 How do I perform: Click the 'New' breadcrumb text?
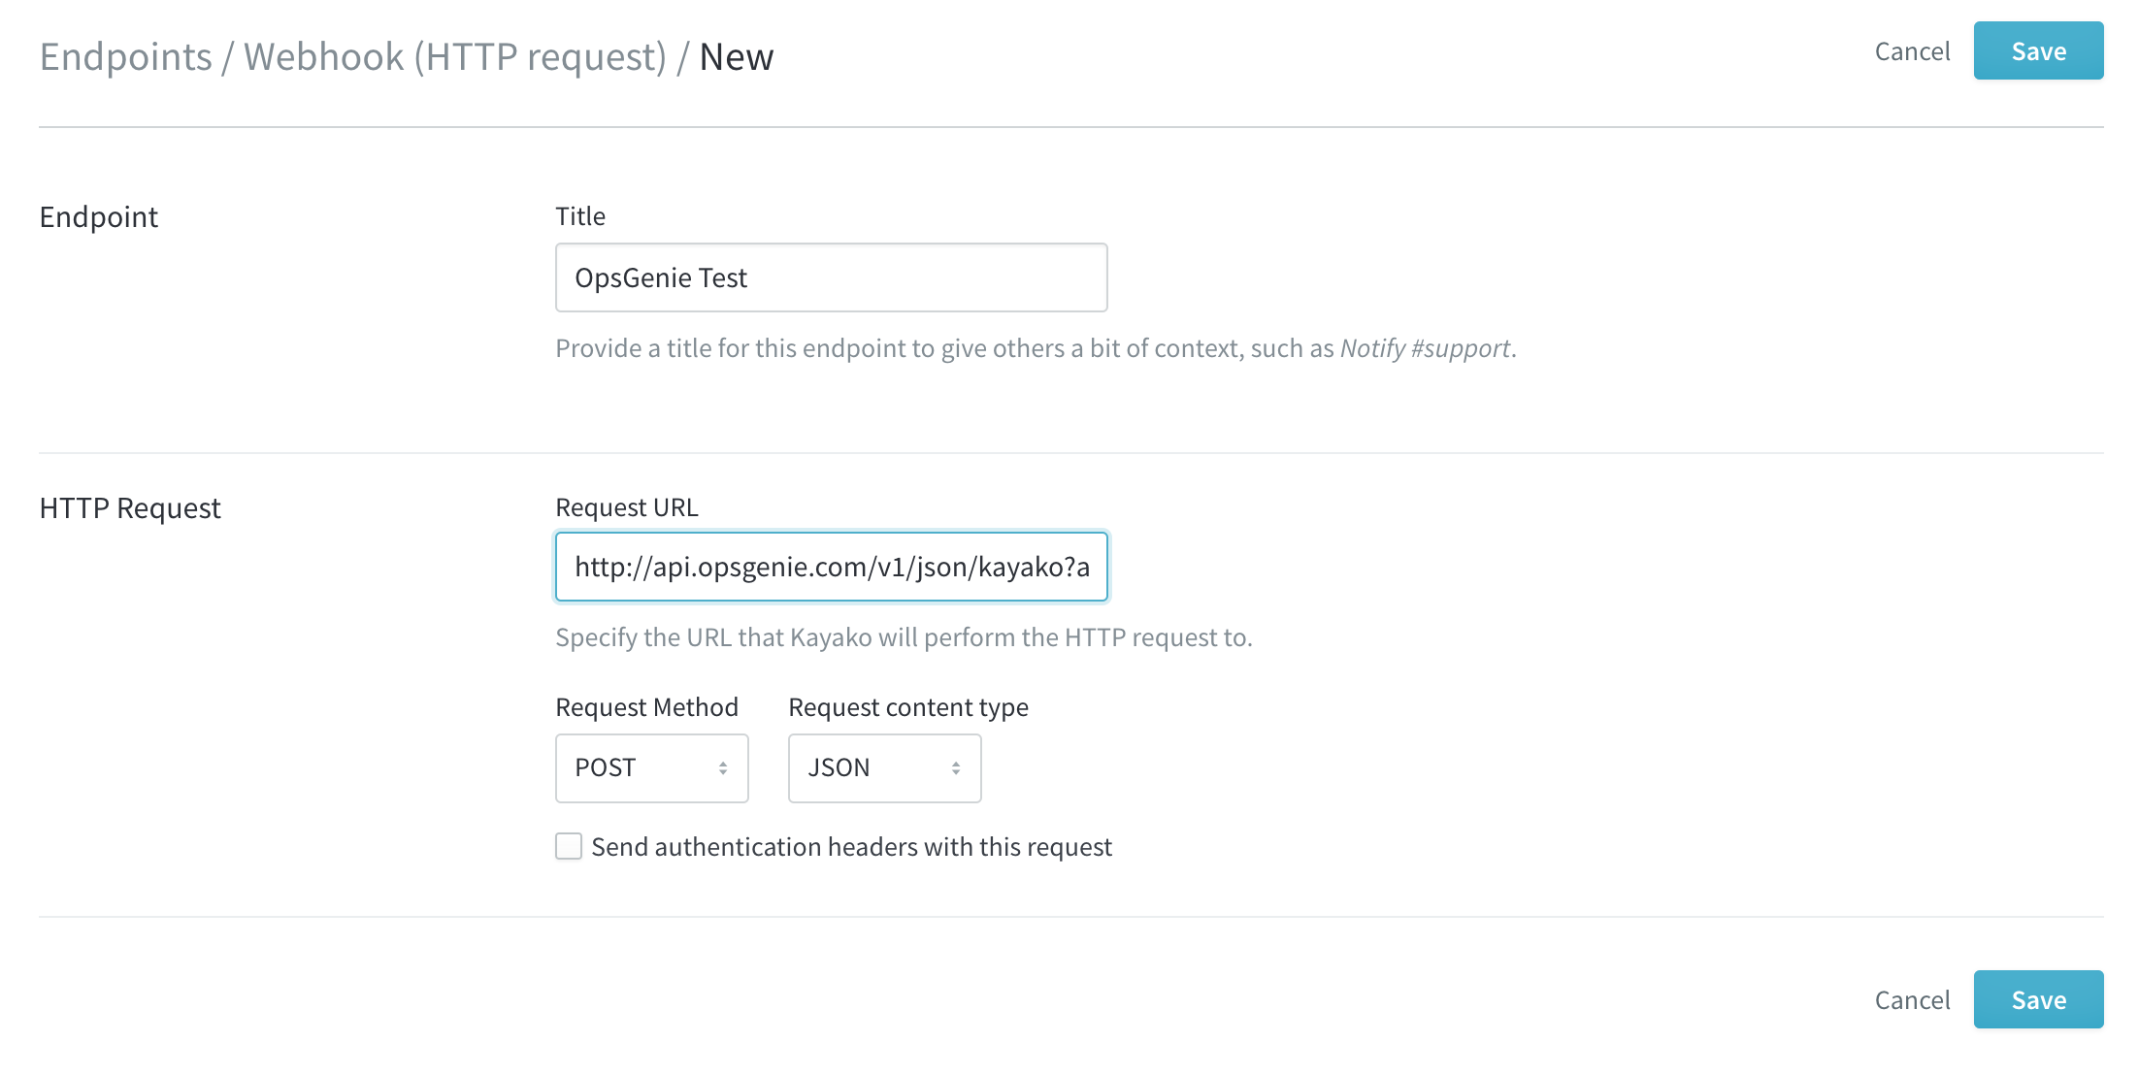(x=737, y=56)
